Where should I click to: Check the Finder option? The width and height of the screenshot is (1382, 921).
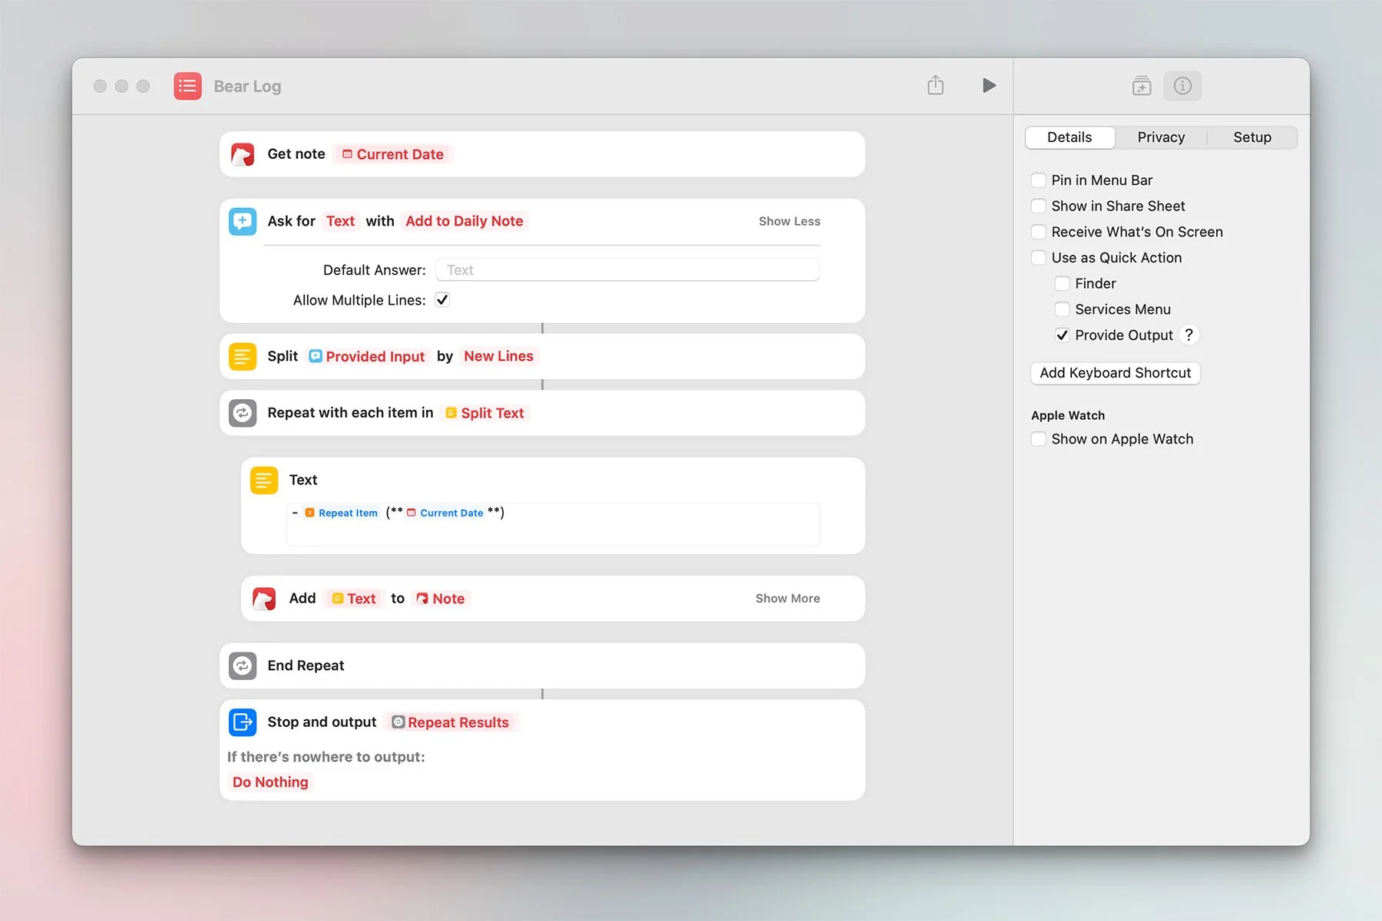point(1062,283)
